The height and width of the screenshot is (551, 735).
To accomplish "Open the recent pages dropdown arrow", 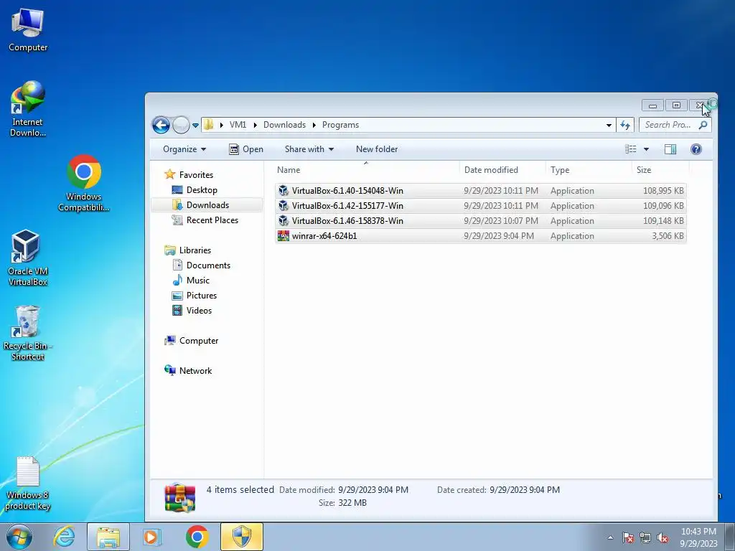I will (195, 125).
